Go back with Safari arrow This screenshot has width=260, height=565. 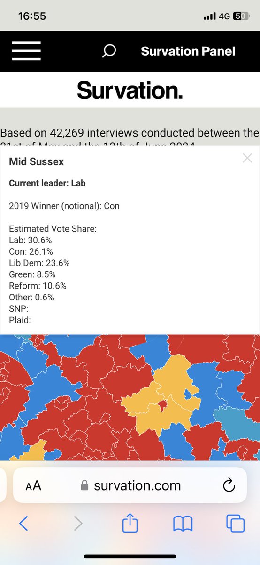click(23, 523)
